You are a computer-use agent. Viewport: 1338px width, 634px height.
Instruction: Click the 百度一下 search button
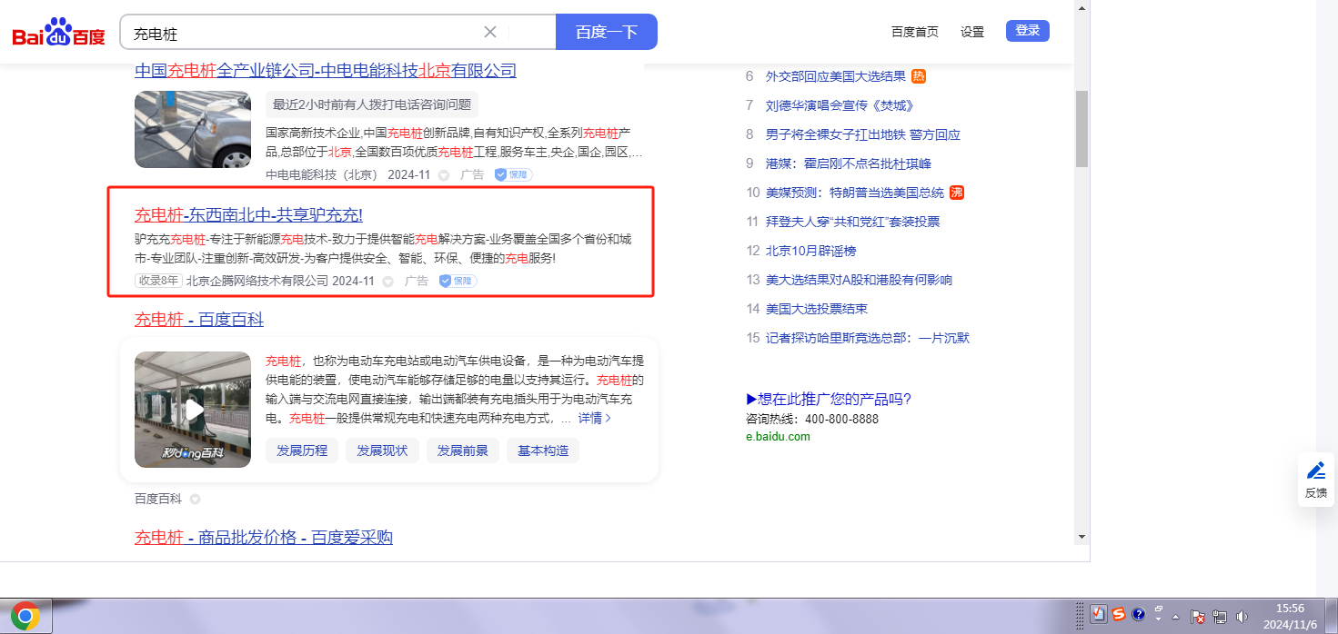point(607,32)
